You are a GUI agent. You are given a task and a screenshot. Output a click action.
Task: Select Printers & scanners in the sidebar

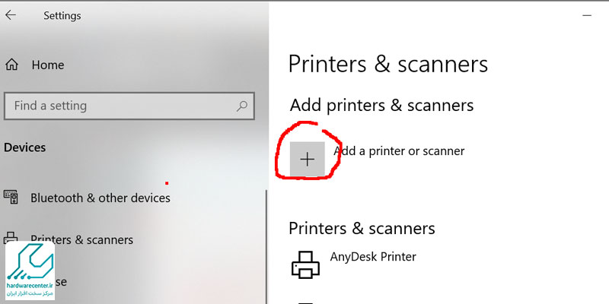81,239
